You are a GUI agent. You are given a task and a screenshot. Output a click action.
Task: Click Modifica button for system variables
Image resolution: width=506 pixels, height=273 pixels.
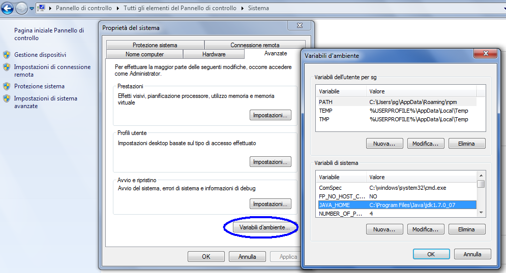[x=426, y=229]
